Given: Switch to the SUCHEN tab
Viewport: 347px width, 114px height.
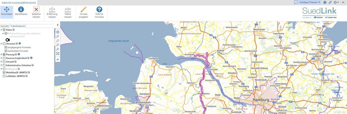Looking at the screenshot, I should [5, 26].
